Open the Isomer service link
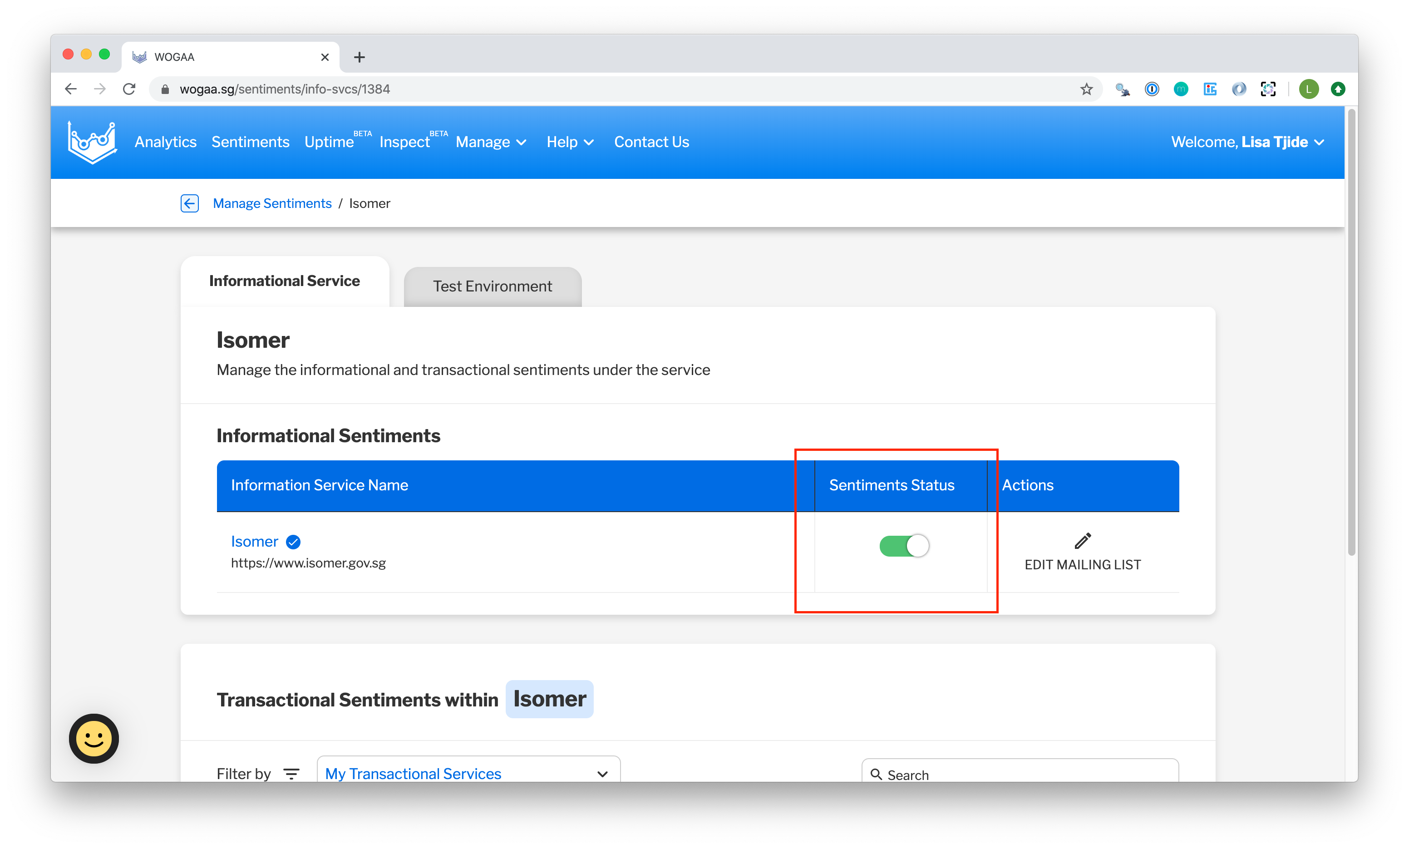Screen dimensions: 1409x849 (x=255, y=541)
